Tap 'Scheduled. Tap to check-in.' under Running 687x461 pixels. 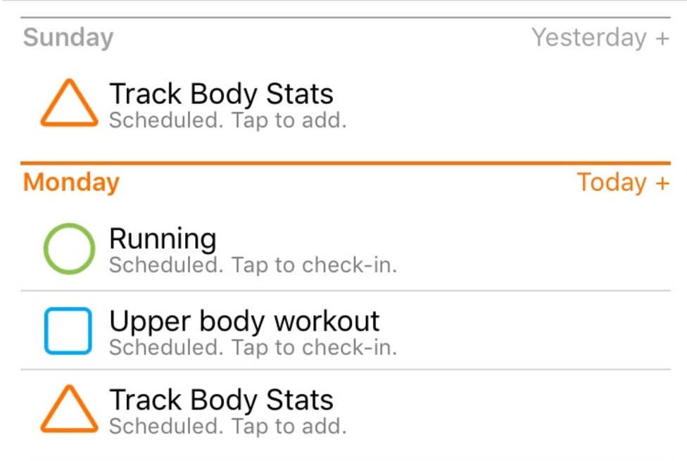point(253,266)
